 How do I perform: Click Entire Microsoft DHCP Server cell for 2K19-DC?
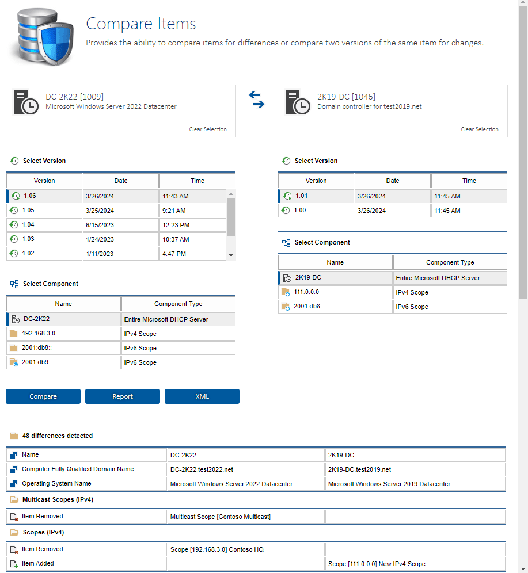pyautogui.click(x=450, y=278)
